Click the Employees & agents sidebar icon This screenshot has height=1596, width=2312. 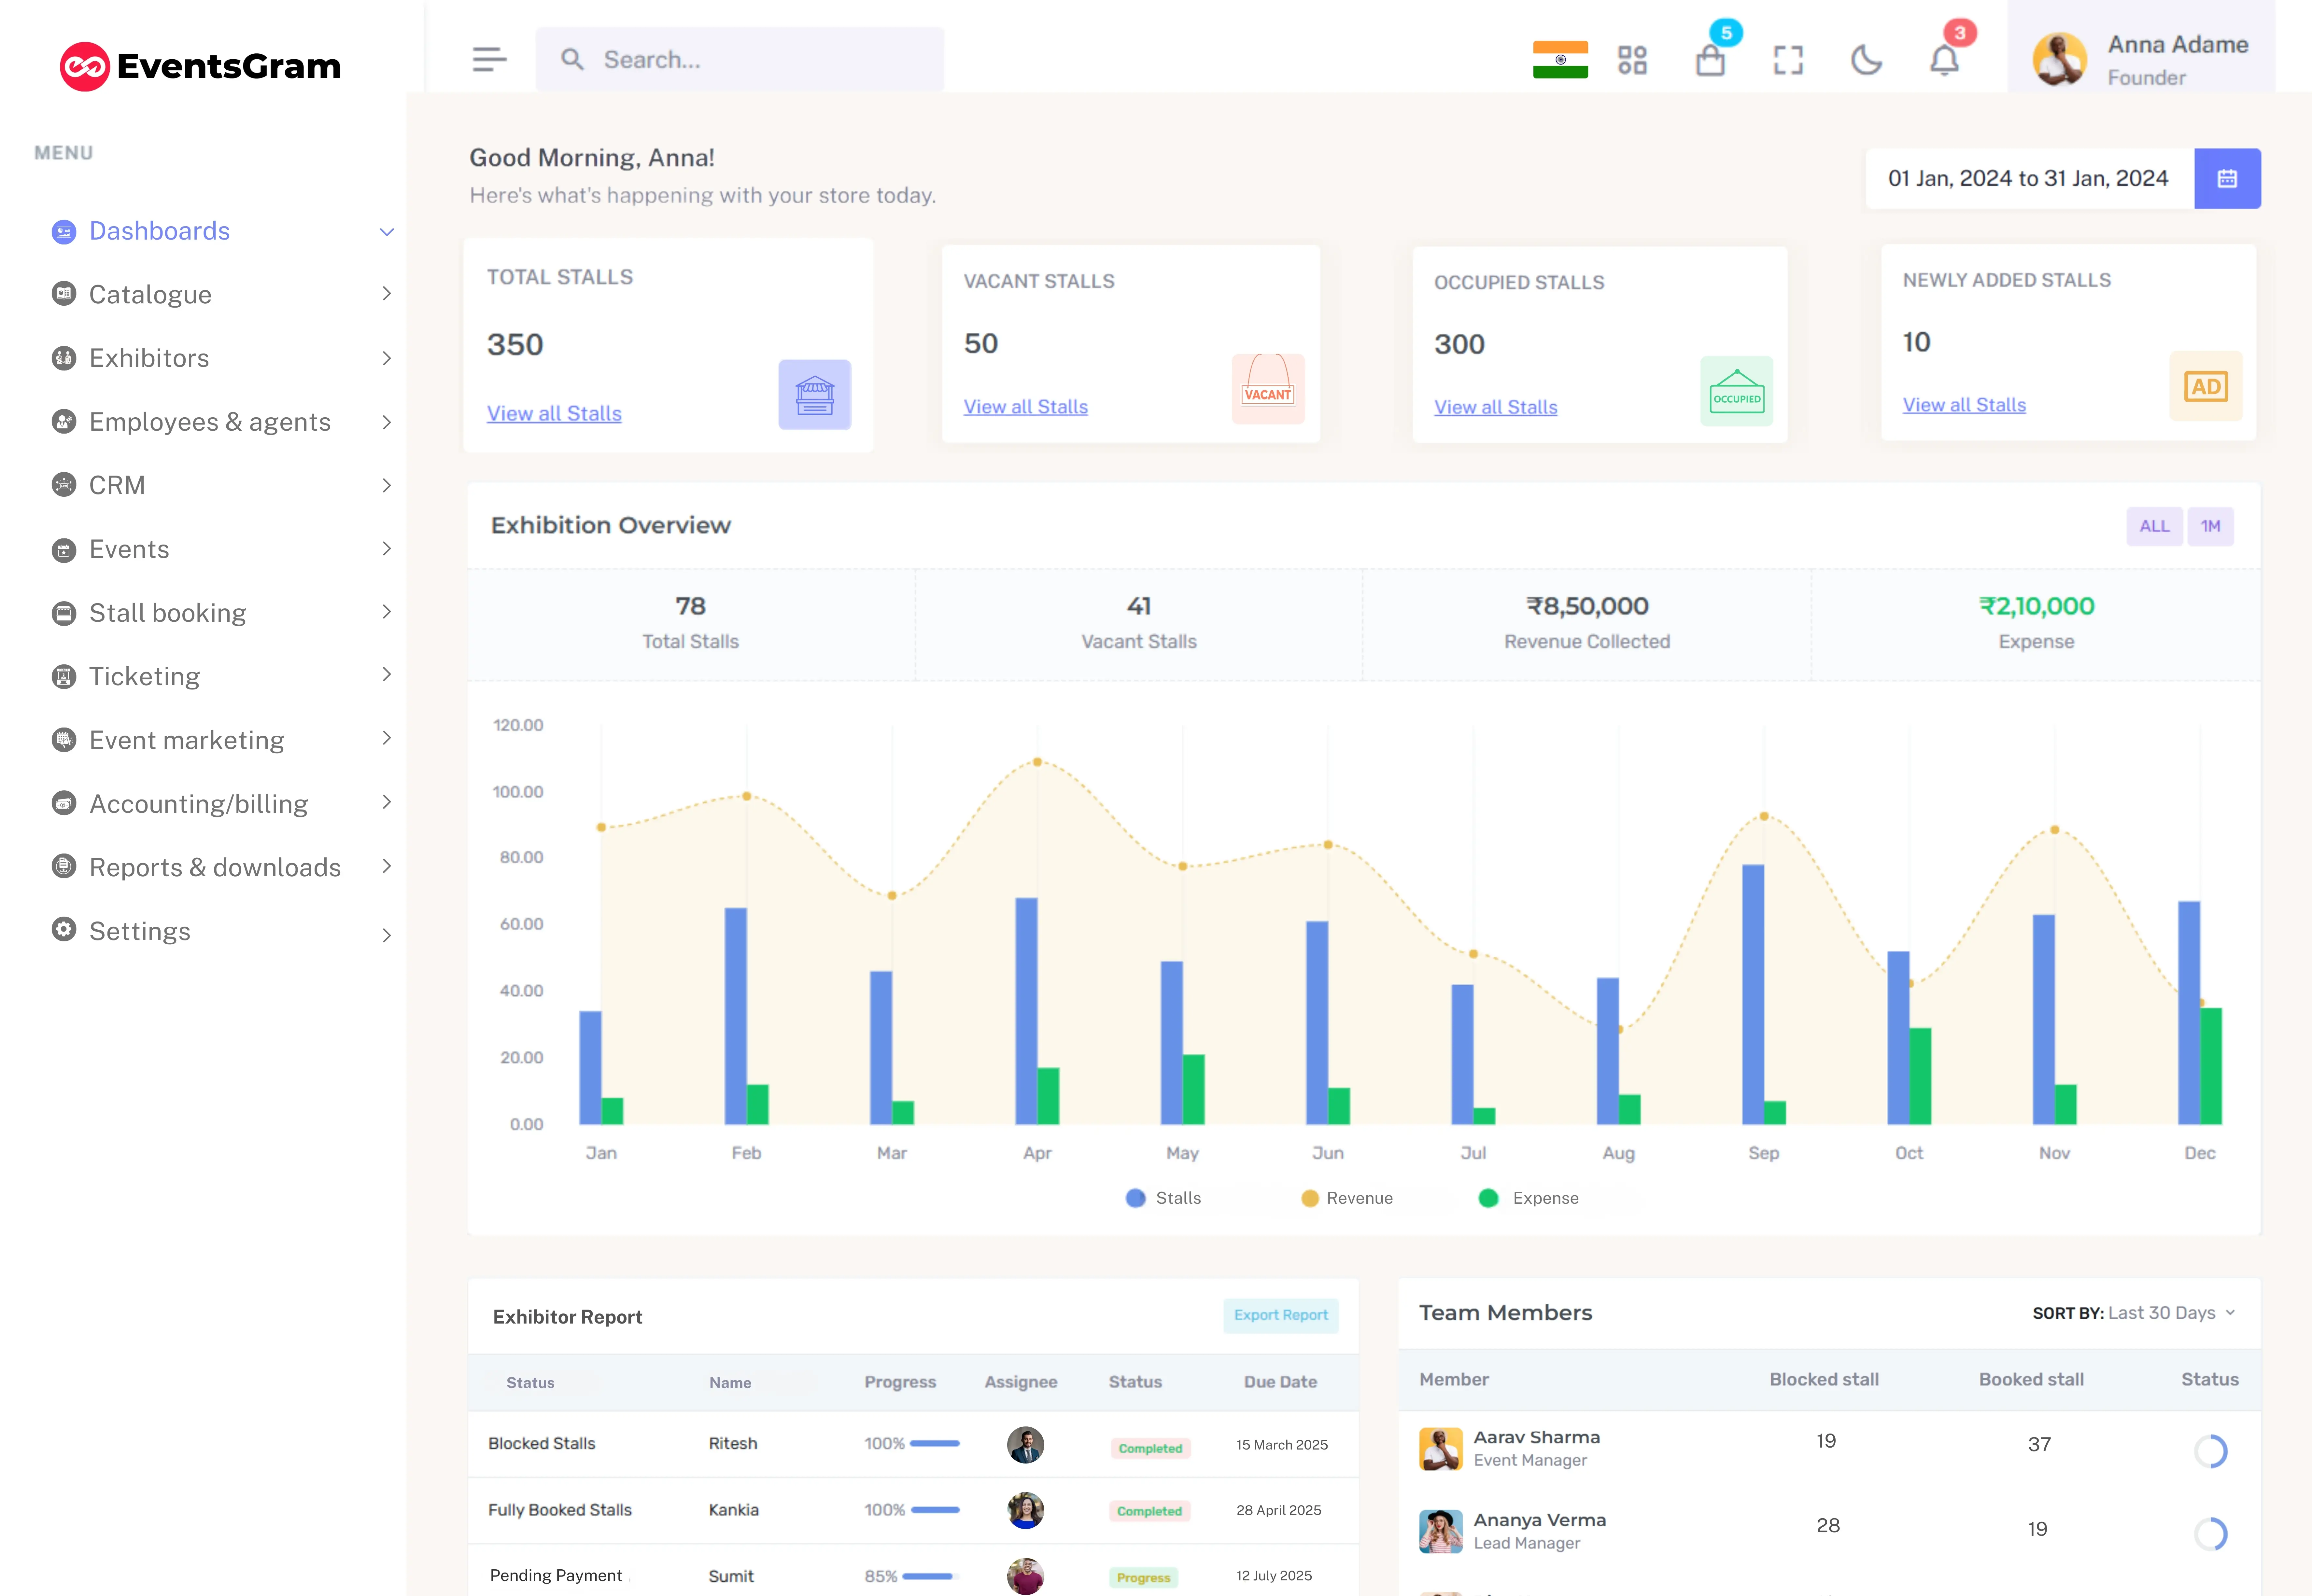64,422
